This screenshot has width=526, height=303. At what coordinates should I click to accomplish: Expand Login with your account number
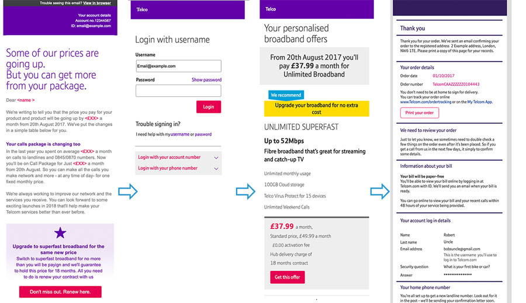tap(178, 157)
